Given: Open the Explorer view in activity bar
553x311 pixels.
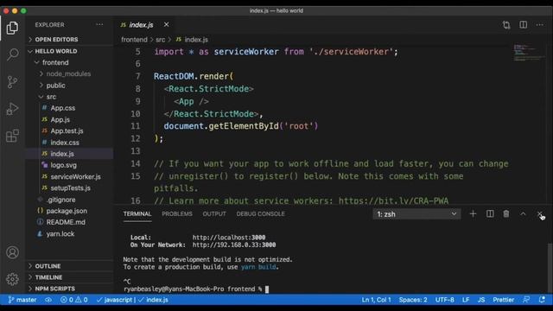Looking at the screenshot, I should point(12,28).
